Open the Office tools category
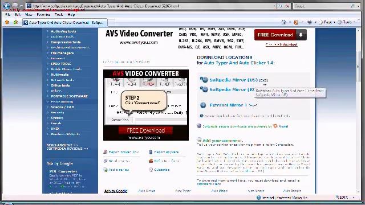 [x=60, y=85]
